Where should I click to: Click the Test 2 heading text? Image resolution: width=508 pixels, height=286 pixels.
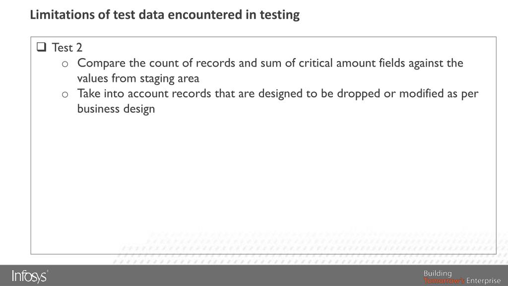click(67, 48)
